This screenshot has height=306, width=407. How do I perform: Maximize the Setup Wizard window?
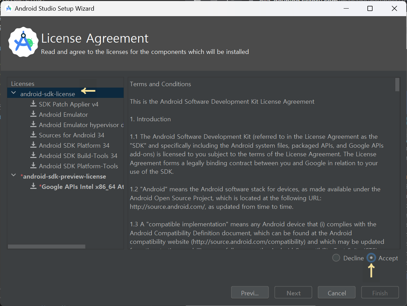[370, 8]
